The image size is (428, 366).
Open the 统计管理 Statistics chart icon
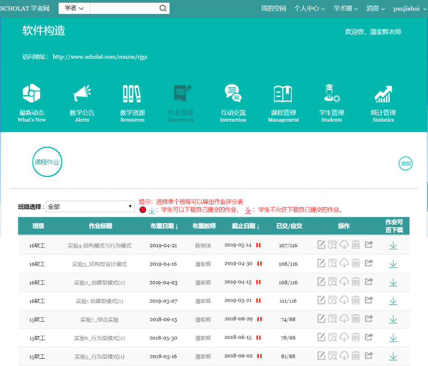pos(383,94)
